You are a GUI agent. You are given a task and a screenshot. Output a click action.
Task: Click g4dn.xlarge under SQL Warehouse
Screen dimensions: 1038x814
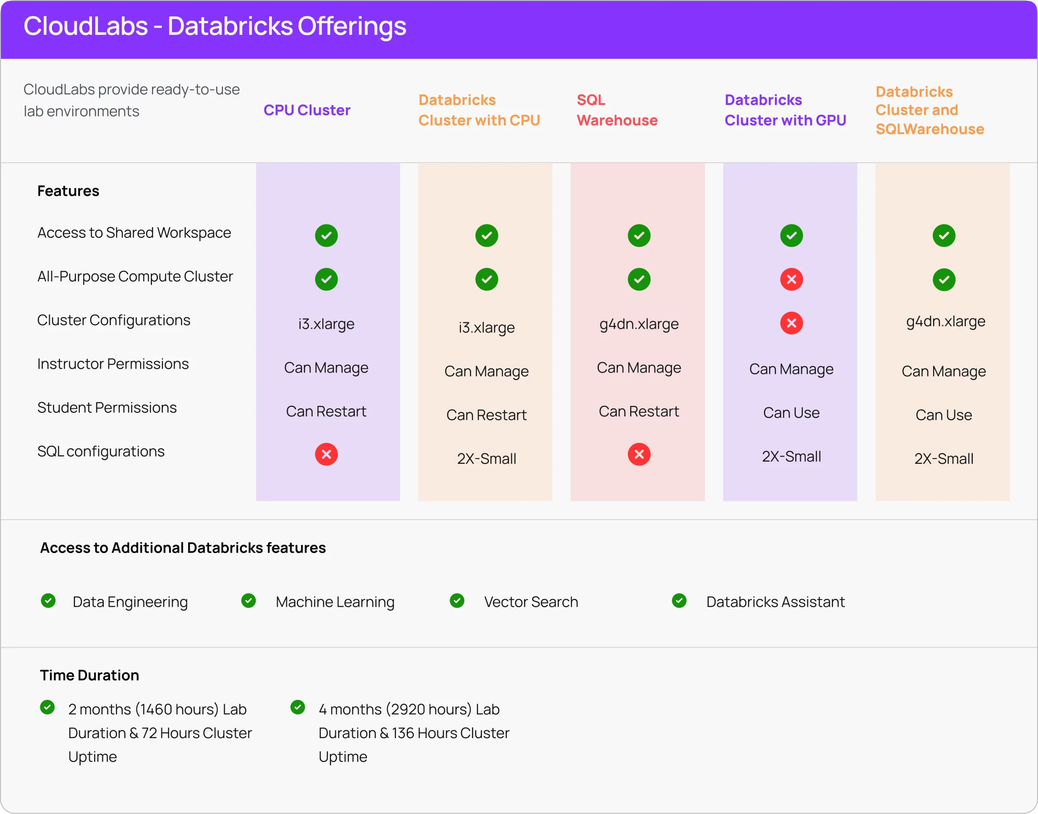[x=639, y=324]
